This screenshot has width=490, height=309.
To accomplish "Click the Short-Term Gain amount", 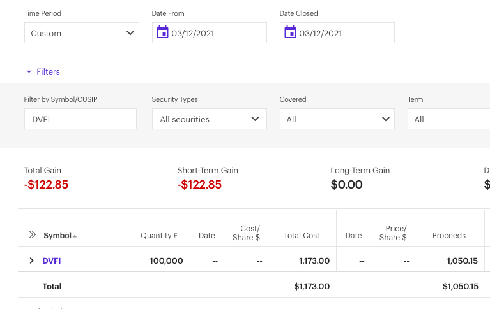I will click(199, 185).
